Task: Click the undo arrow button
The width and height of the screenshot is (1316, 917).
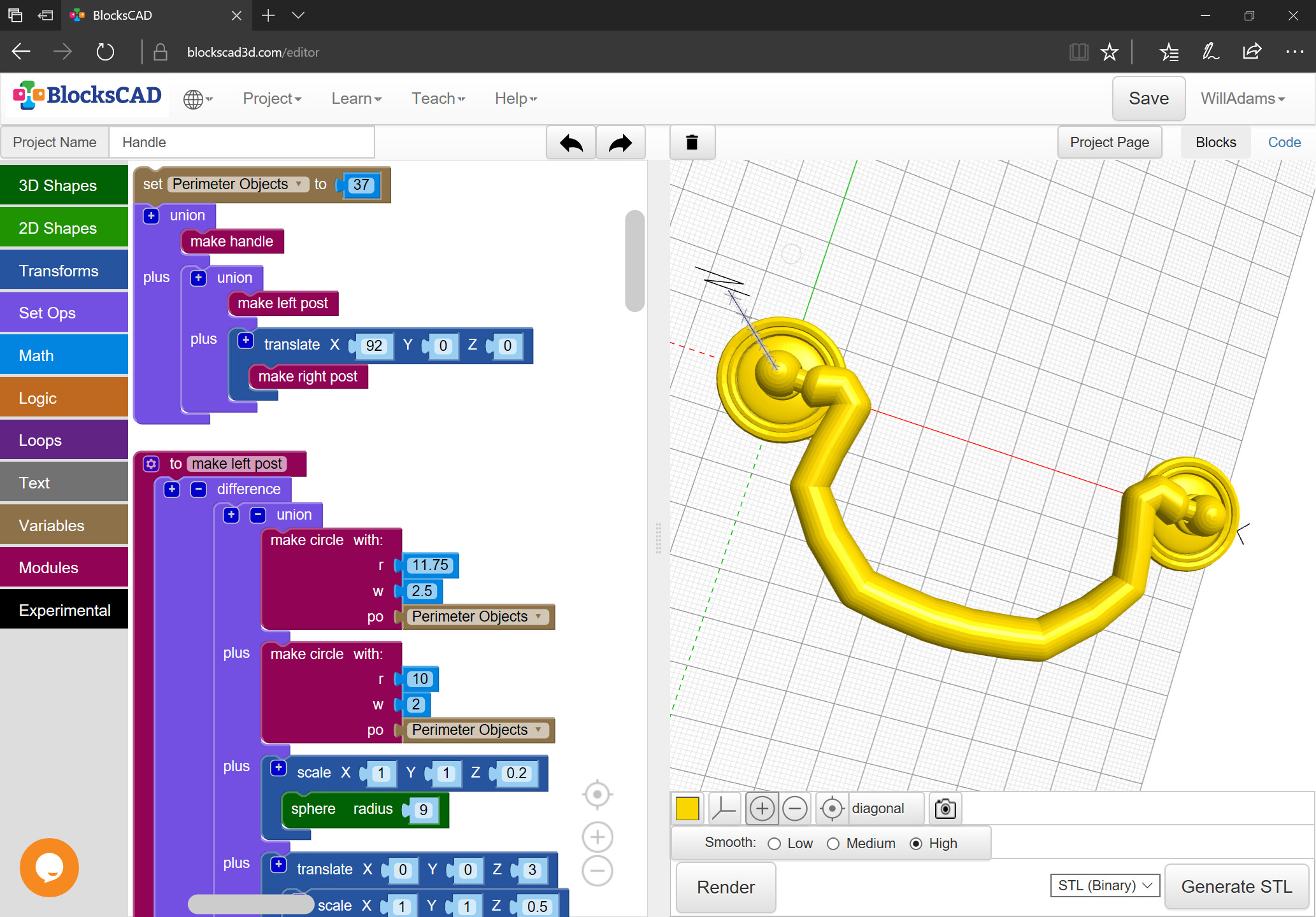Action: [x=571, y=143]
